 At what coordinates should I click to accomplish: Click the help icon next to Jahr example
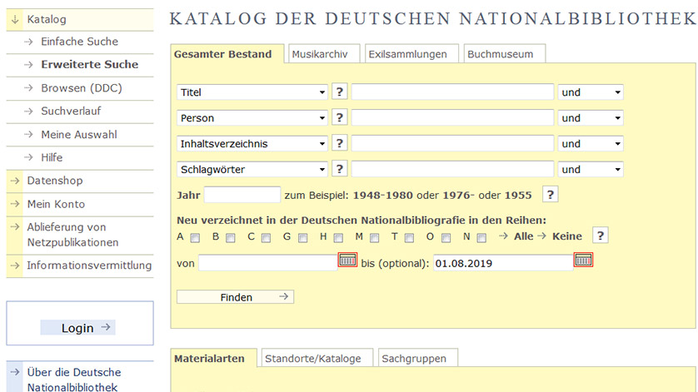[550, 195]
